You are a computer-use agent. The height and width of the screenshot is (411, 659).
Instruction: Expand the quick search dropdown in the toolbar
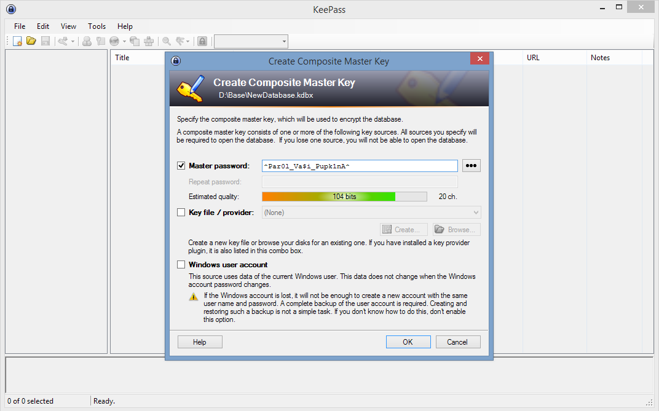click(x=284, y=41)
